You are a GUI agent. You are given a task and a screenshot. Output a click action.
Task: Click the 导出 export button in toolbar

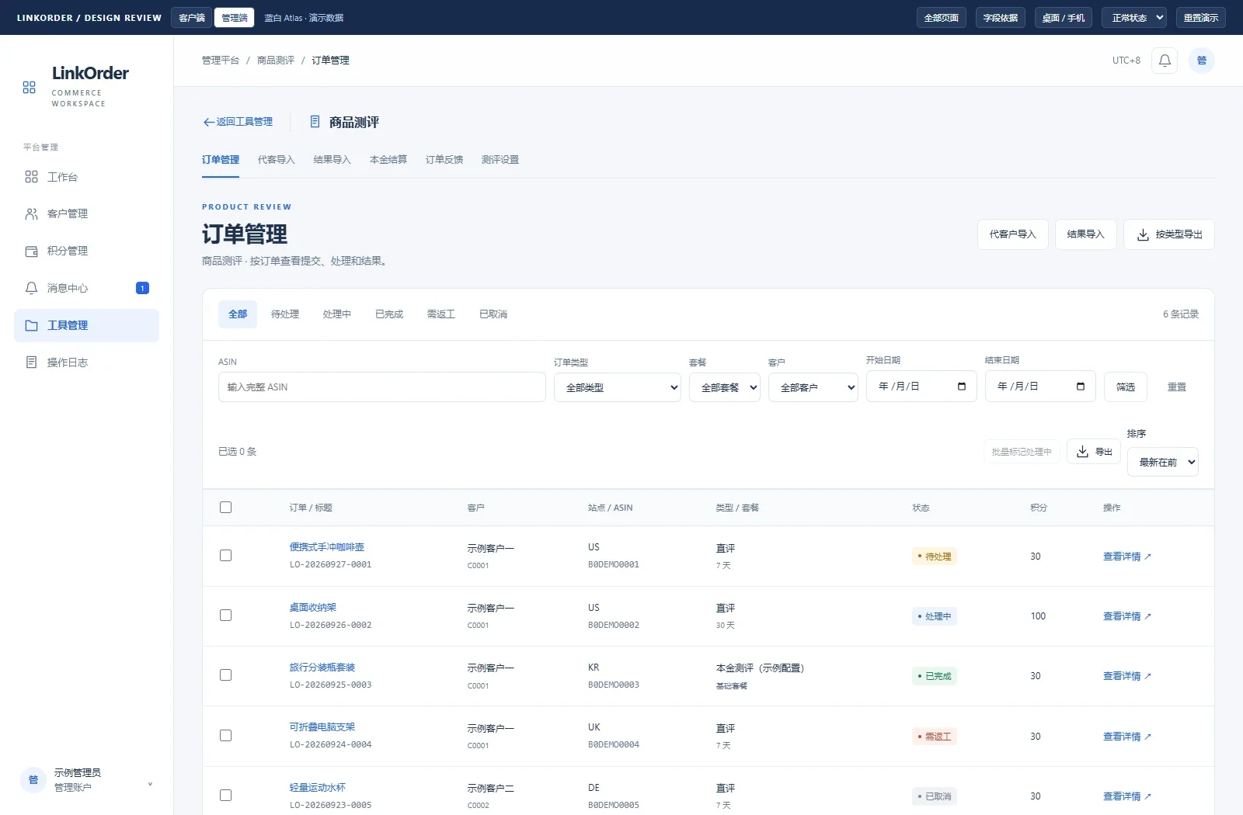click(1094, 452)
